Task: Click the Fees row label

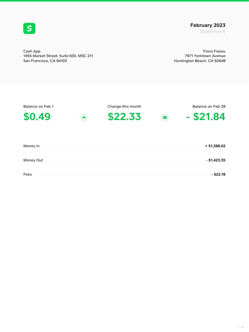Action: [28, 174]
